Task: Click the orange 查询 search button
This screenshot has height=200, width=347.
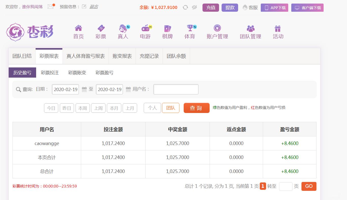Action: [196, 108]
